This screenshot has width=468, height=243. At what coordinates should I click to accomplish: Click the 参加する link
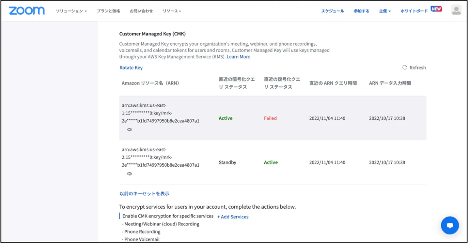[x=361, y=11]
